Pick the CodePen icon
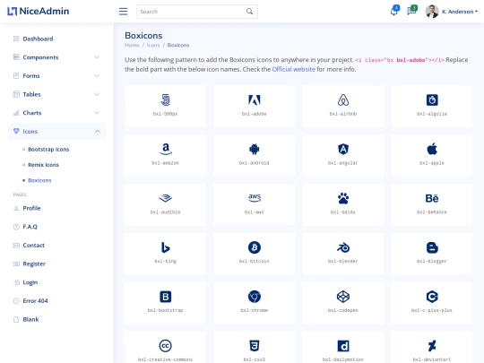 343,297
